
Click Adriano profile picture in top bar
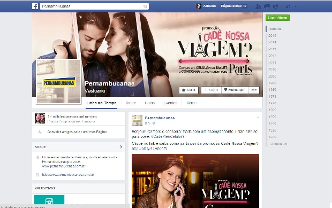pos(198,6)
